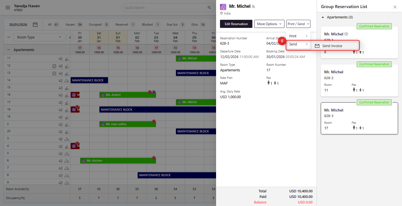
Task: Click the location pin next to India
Action: click(222, 13)
